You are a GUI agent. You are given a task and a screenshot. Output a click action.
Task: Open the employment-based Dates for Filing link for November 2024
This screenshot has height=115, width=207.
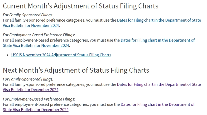coord(157,40)
